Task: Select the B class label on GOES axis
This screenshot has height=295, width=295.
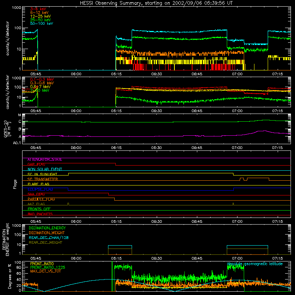Action: click(20, 129)
